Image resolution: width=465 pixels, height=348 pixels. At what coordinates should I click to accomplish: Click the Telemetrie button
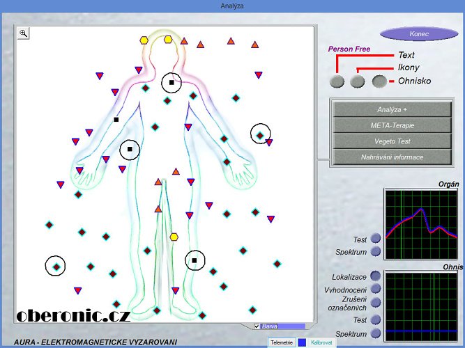pyautogui.click(x=281, y=342)
